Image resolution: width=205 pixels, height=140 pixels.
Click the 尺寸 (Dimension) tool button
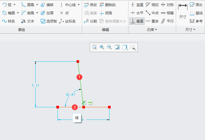(x=183, y=11)
